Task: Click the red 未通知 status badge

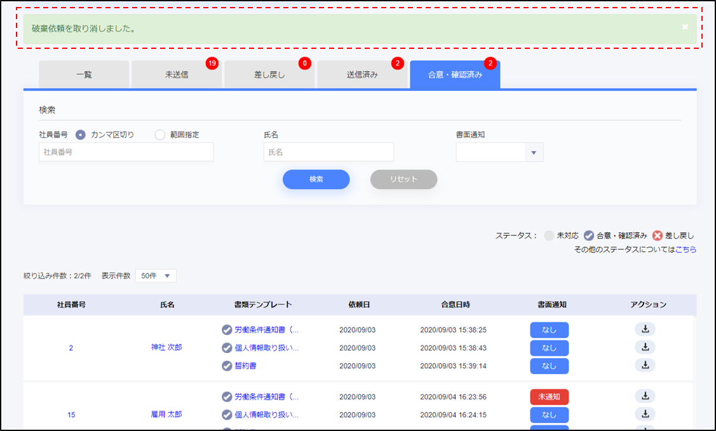Action: [549, 397]
